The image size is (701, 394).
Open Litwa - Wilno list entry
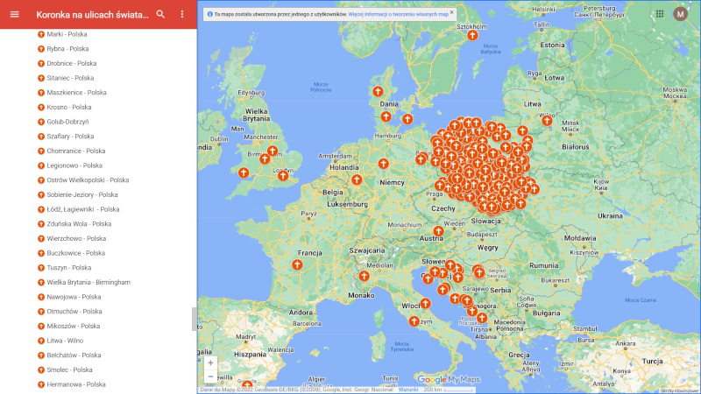[x=65, y=341]
